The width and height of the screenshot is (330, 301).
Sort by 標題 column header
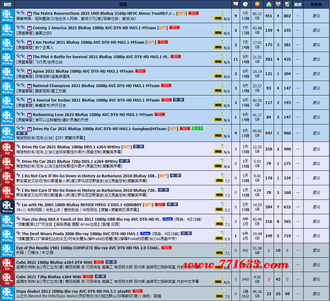(x=123, y=4)
